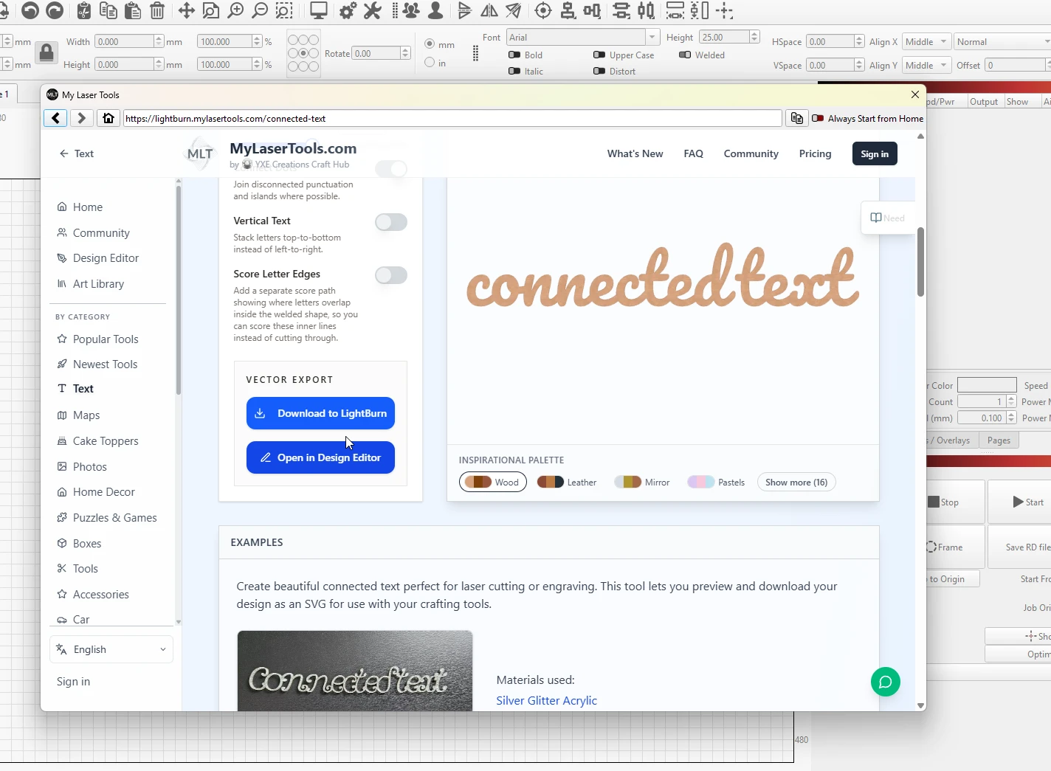Click the Sign in button in header
The height and width of the screenshot is (771, 1051).
[875, 153]
